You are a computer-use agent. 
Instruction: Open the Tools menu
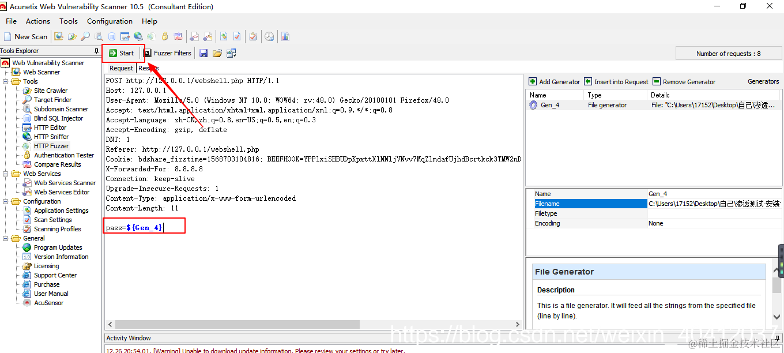coord(69,21)
